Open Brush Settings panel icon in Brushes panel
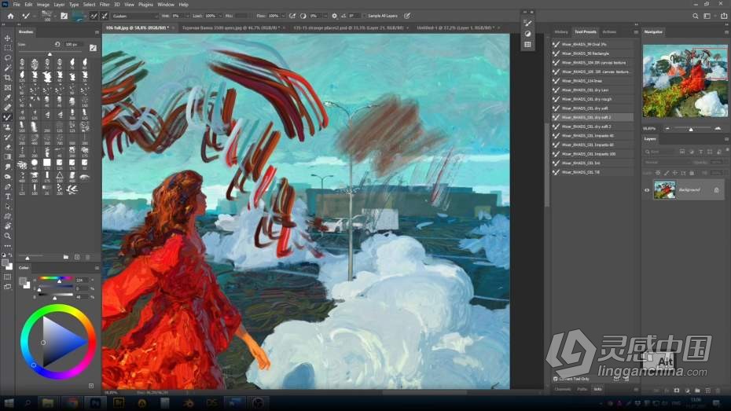The image size is (731, 411). 93,47
